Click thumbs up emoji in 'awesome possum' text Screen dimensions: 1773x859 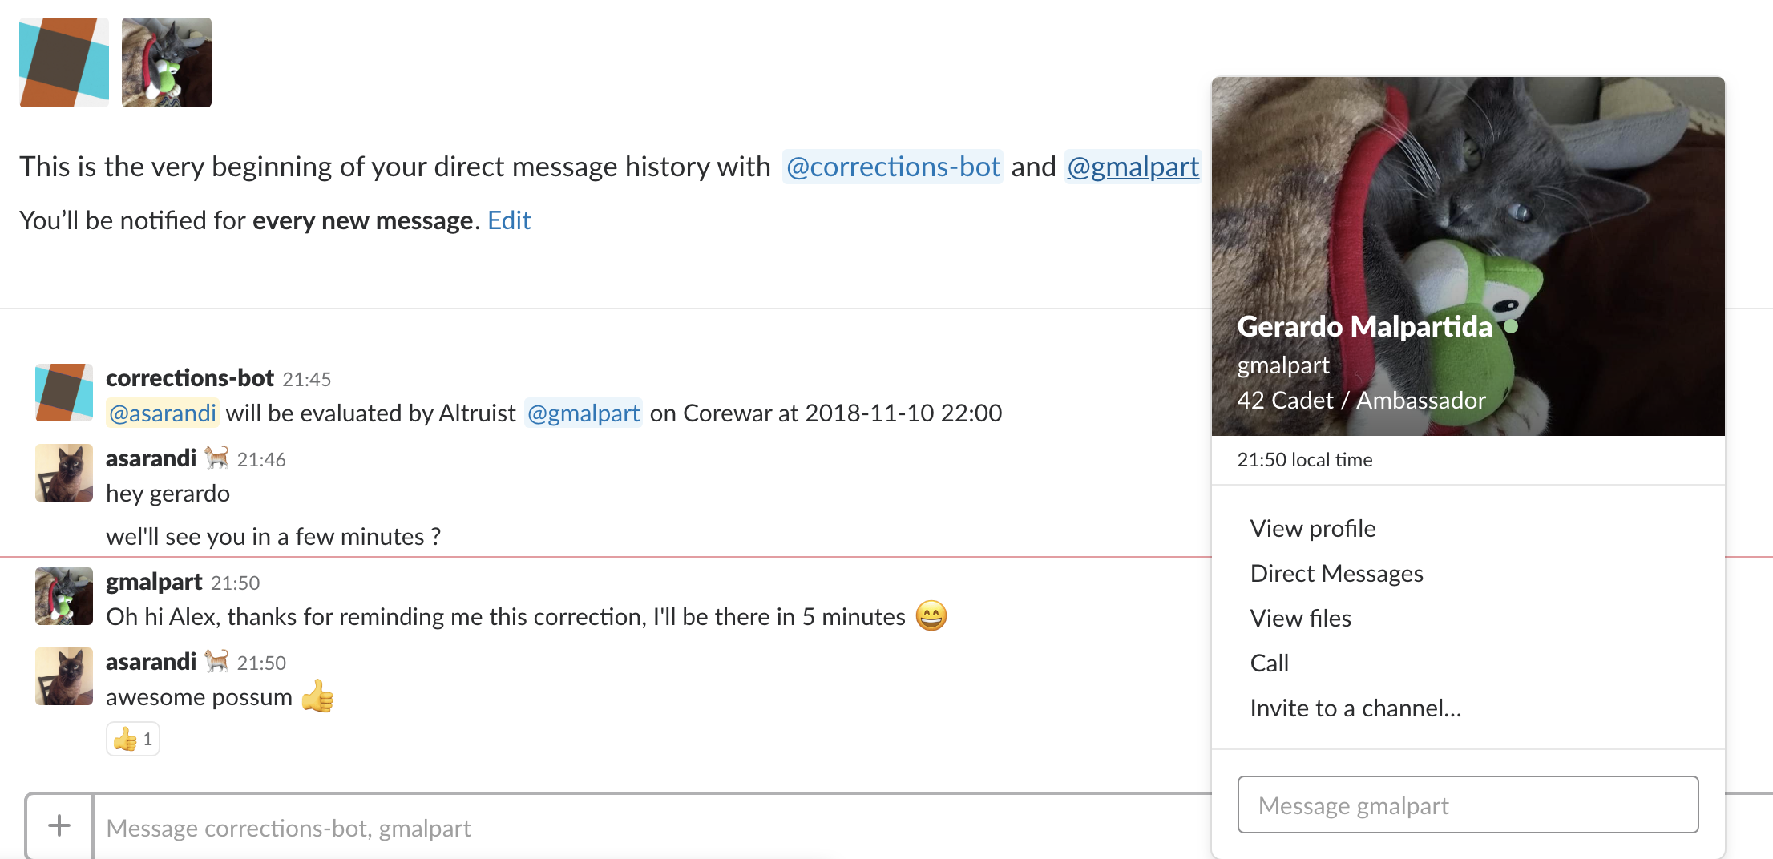click(x=317, y=696)
